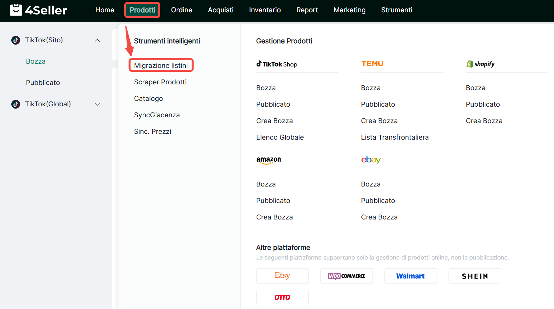Select Lista Transfrontaliera under TEMU
Screen dimensions: 554x309
(394, 137)
